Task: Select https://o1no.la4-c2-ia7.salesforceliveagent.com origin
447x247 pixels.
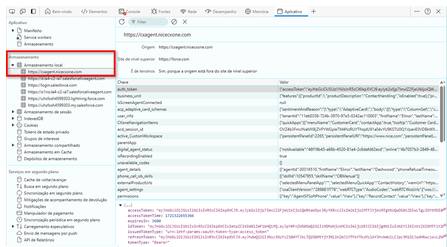Action: pos(69,92)
